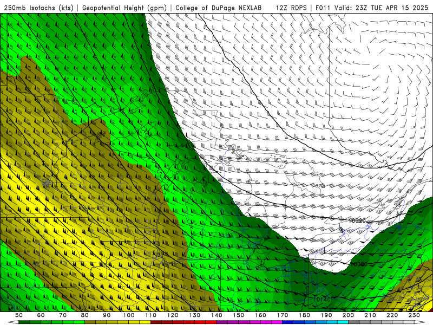The width and height of the screenshot is (433, 325).
Task: Click the 'Geopotential Height (gpm)' title text
Action: pyautogui.click(x=124, y=8)
